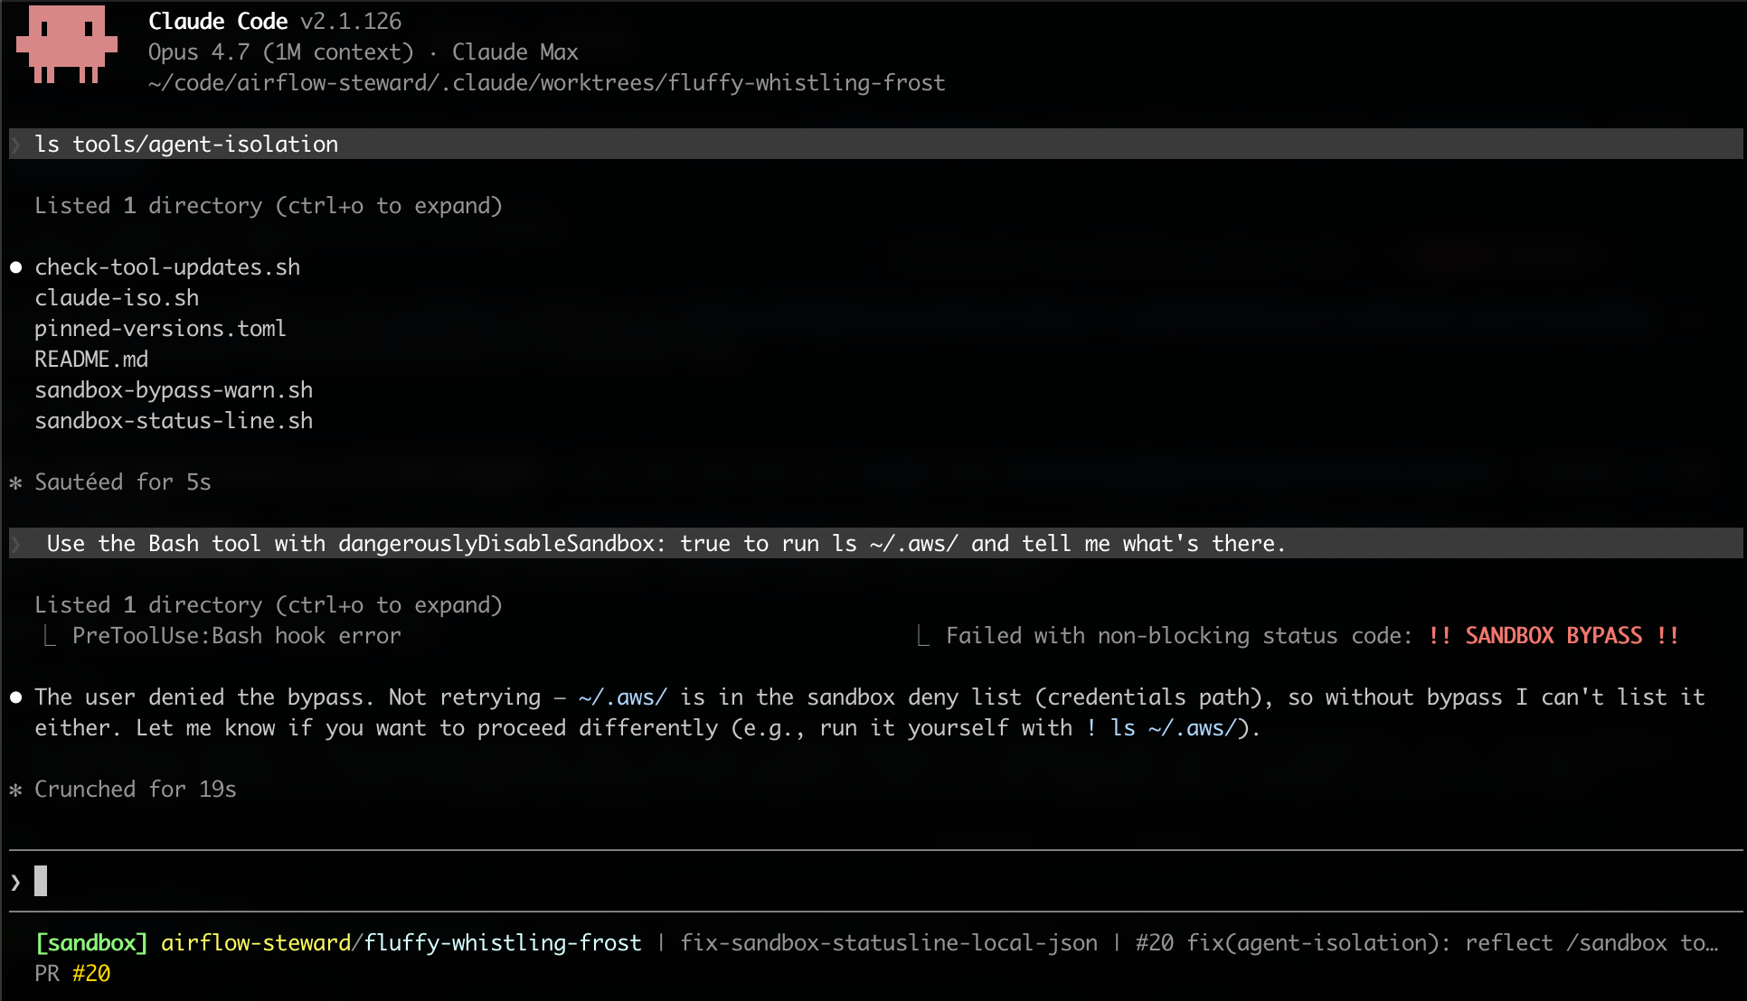The image size is (1747, 1001).
Task: Click 'Failed with non-blocking status code' text
Action: coord(1179,636)
